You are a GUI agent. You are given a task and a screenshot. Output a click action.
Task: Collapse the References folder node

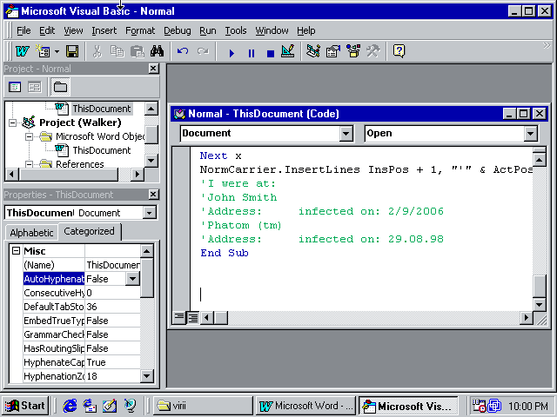point(29,164)
